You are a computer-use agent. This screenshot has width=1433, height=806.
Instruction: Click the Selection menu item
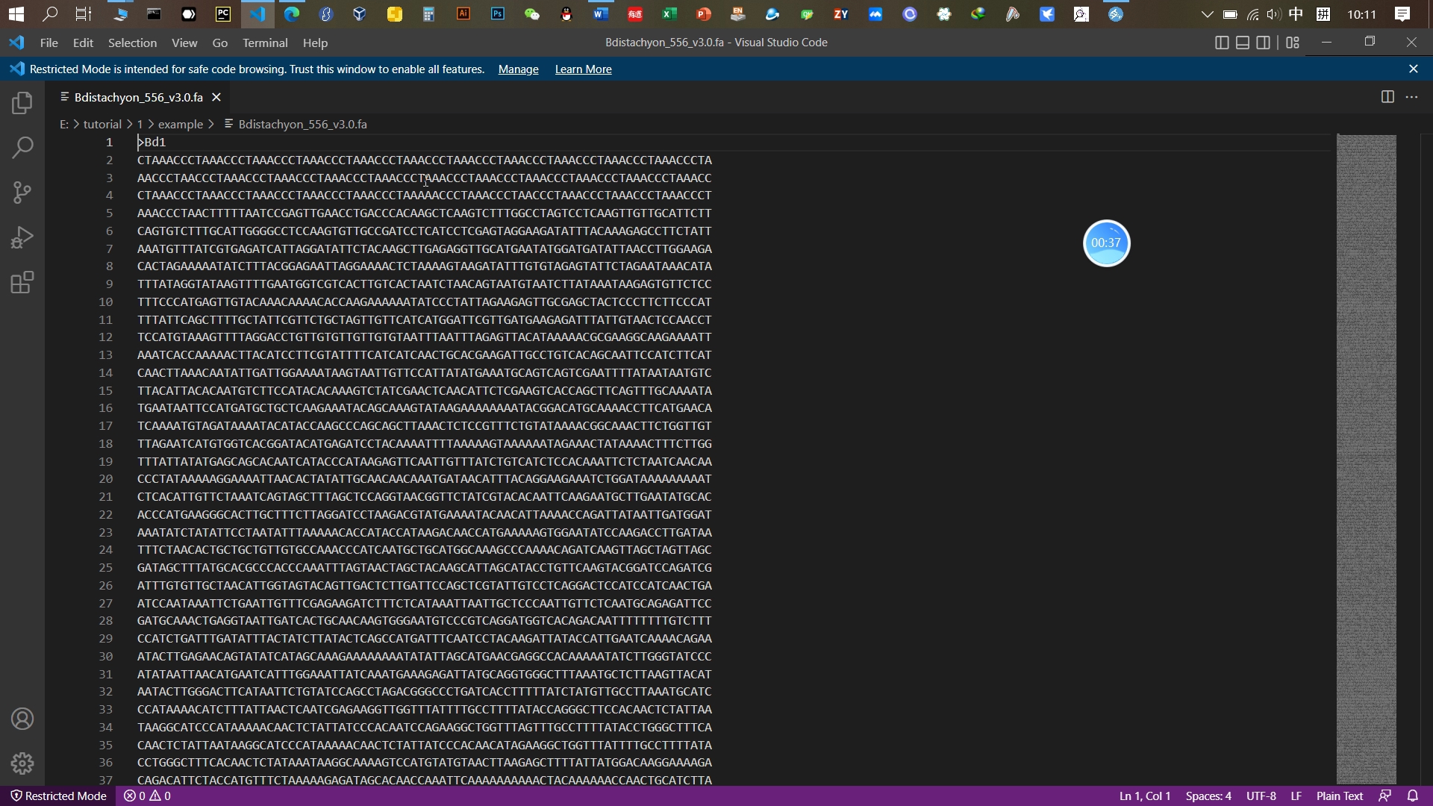tap(132, 43)
